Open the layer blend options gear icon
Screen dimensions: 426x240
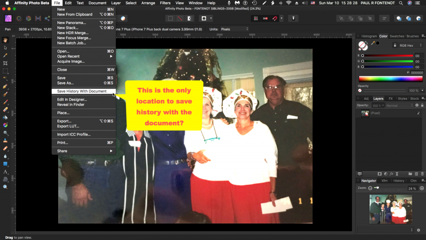tap(416, 105)
